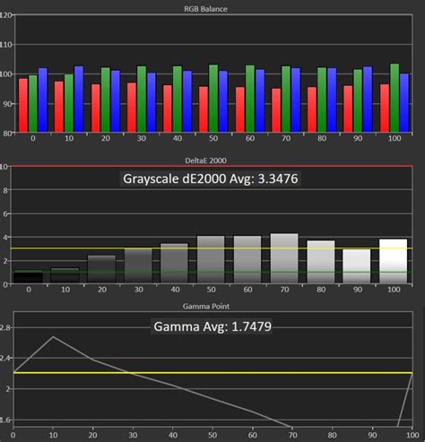Click the green bar at 50 in RGB Balance
425x442 pixels.
[213, 99]
